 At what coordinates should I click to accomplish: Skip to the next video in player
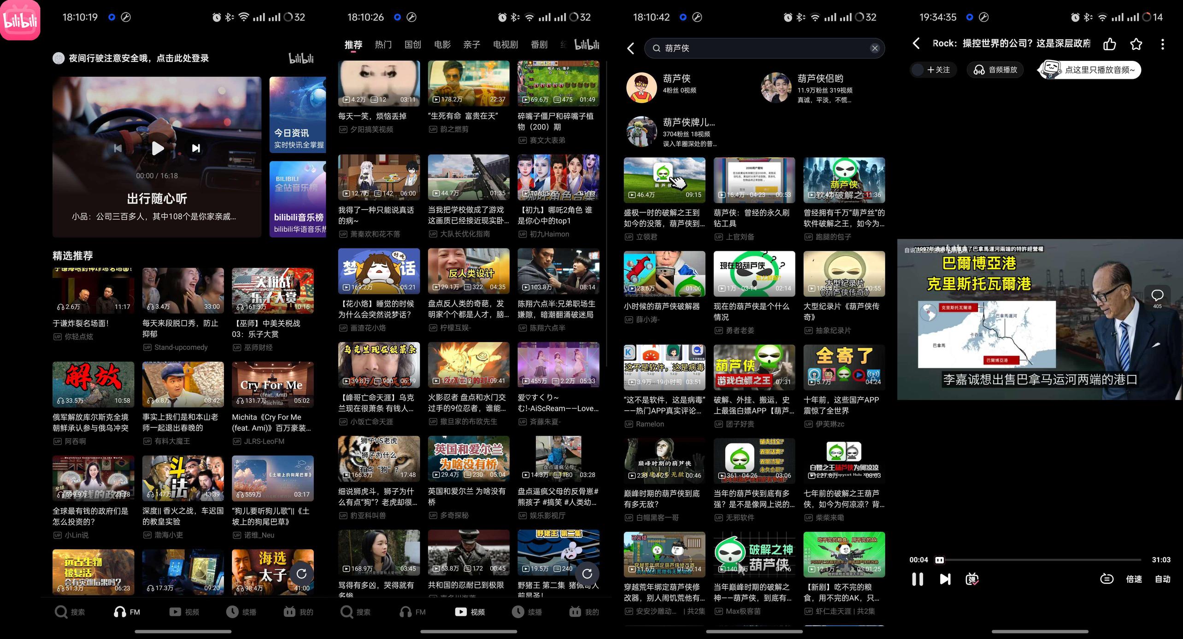point(945,579)
